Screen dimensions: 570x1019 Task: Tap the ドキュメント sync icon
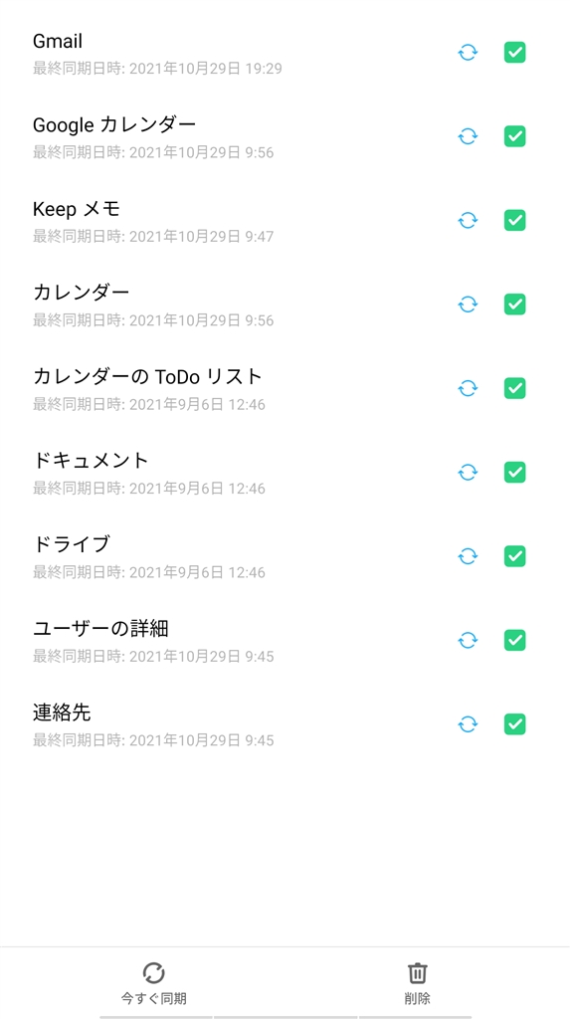[468, 473]
